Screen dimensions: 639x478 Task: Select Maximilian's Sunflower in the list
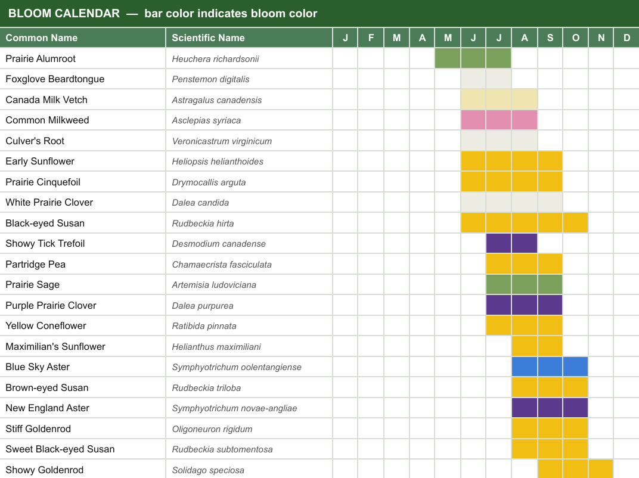point(55,347)
